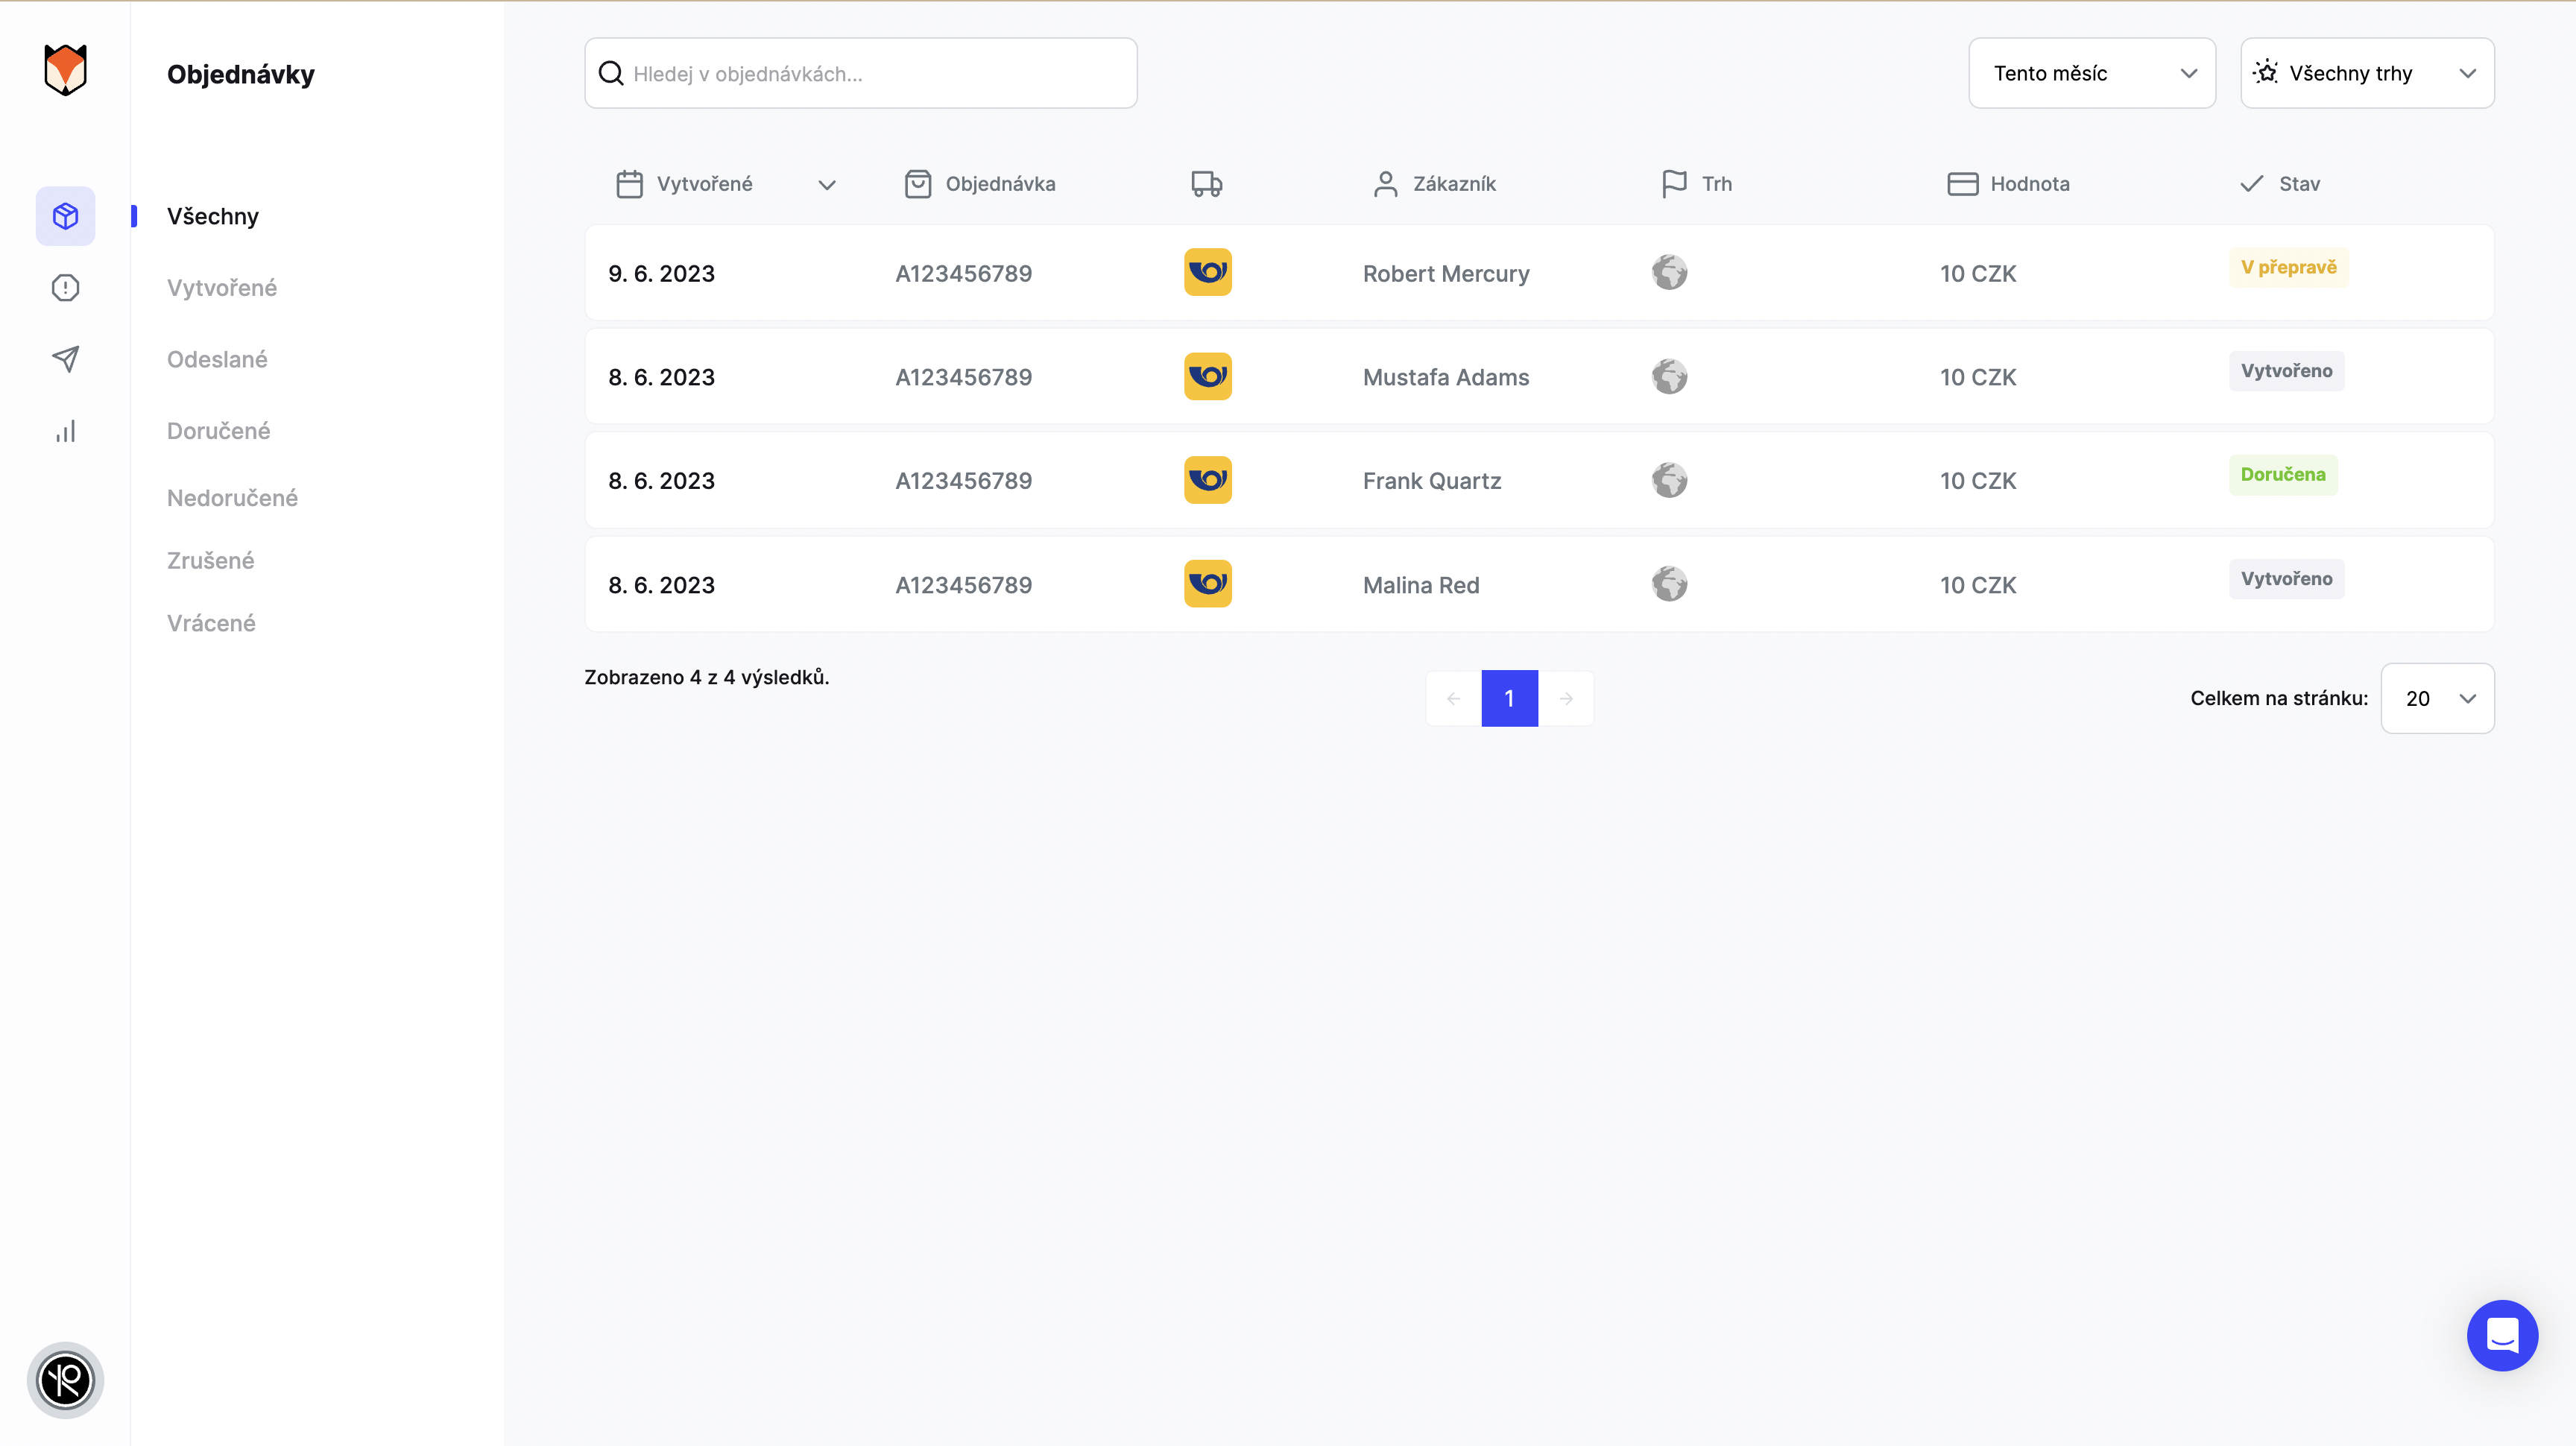The height and width of the screenshot is (1446, 2576).
Task: Click the person icon by Zákazník
Action: pos(1385,184)
